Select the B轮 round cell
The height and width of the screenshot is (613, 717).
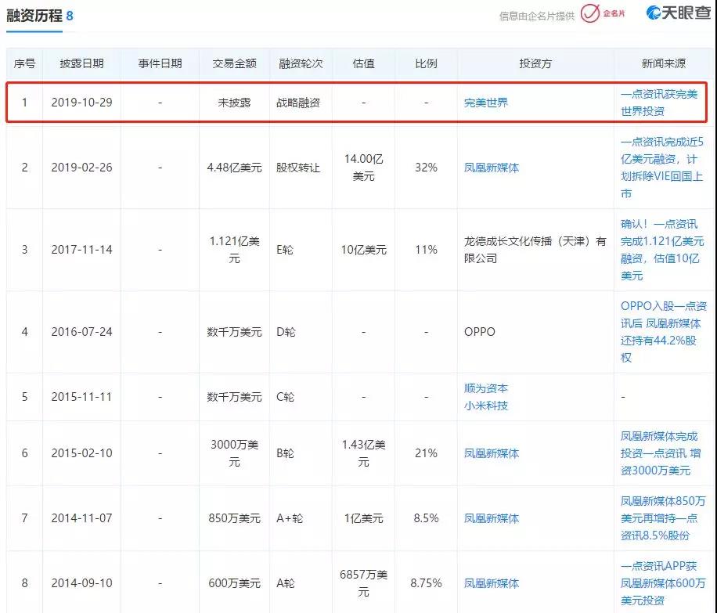pos(286,453)
